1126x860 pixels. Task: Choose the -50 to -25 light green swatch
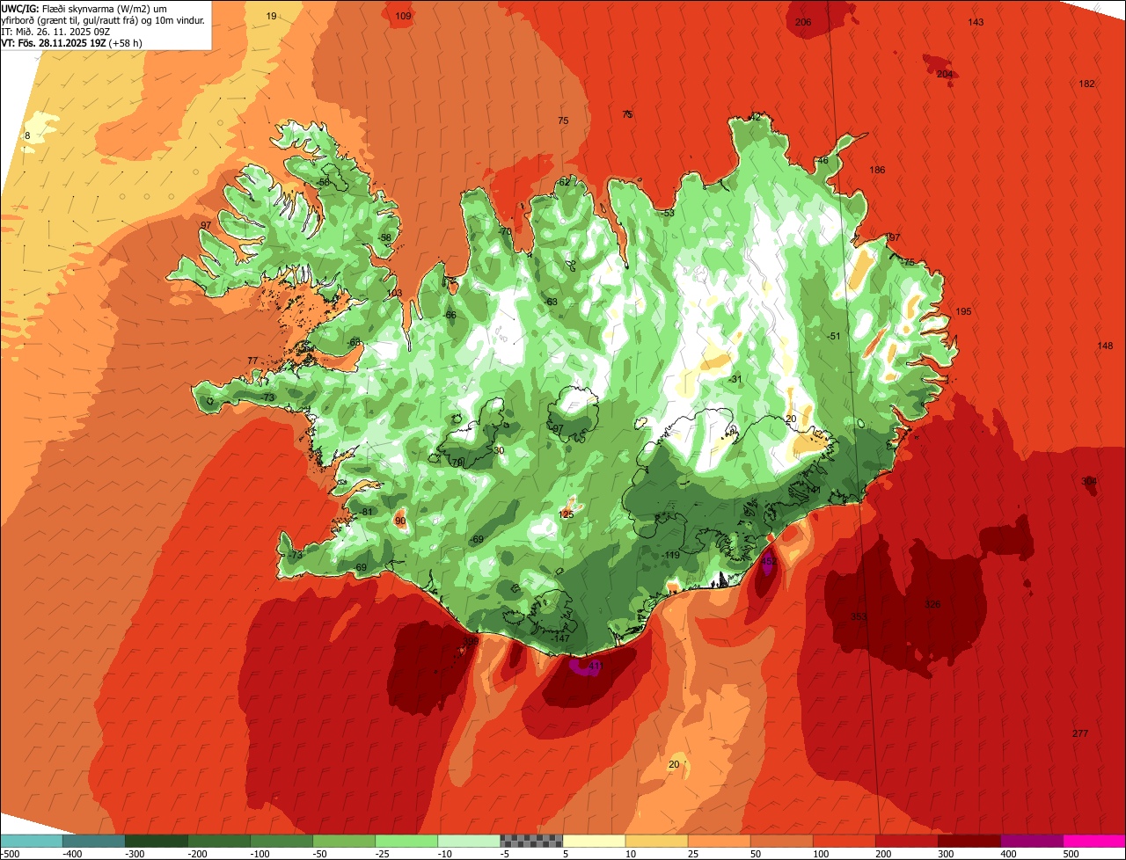click(344, 841)
